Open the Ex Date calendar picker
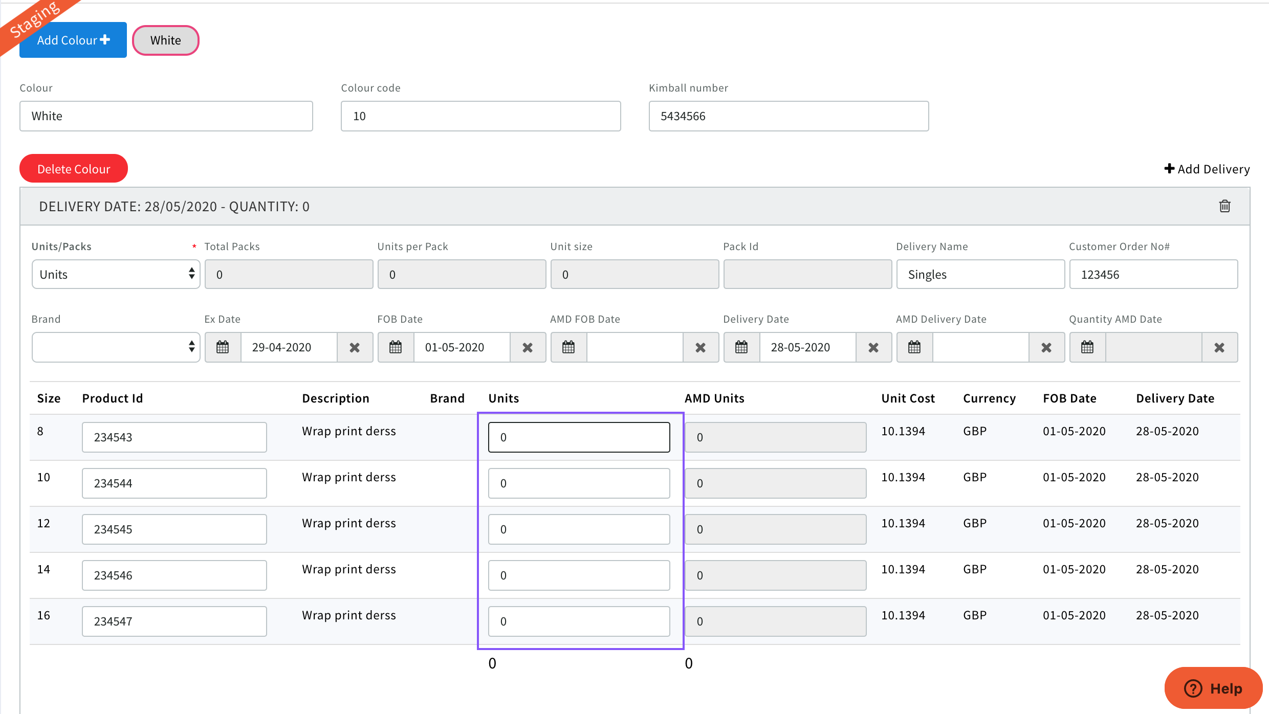This screenshot has width=1269, height=714. [223, 347]
